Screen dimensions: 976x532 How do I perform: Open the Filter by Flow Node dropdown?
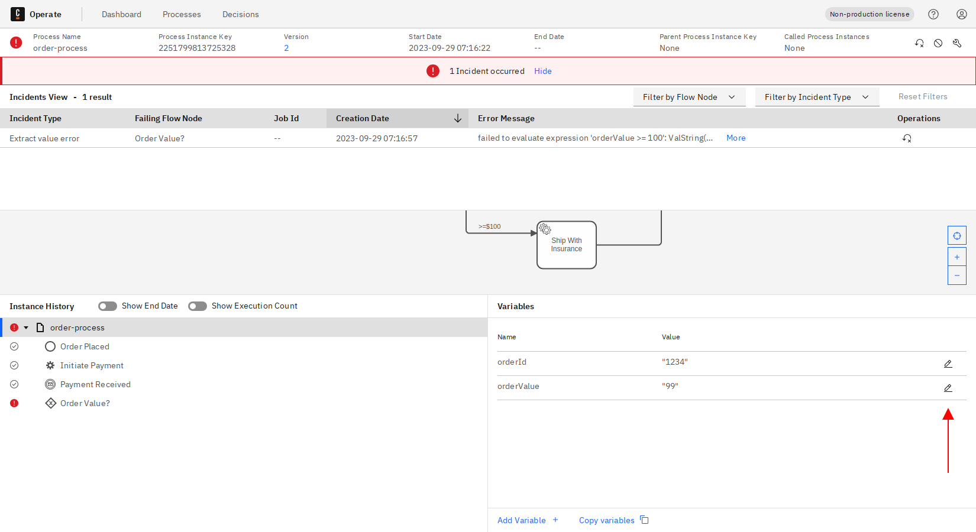[x=689, y=97]
